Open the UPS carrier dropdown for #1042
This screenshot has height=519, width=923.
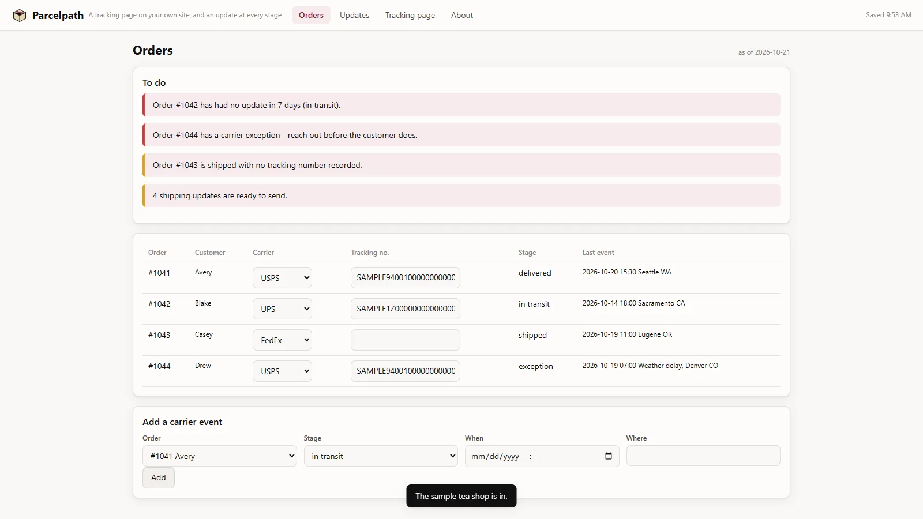tap(282, 309)
